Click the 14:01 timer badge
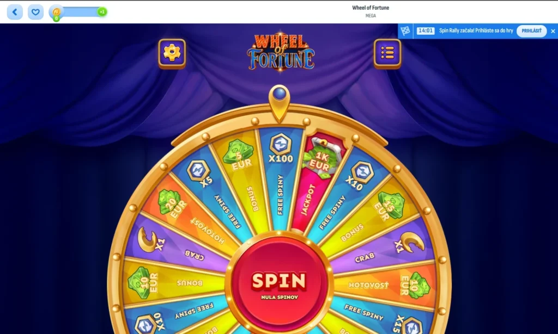This screenshot has width=558, height=334. point(425,31)
